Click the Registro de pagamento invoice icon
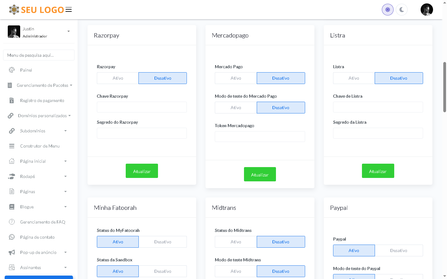Screen dimensions: 447x279 pyautogui.click(x=12, y=100)
